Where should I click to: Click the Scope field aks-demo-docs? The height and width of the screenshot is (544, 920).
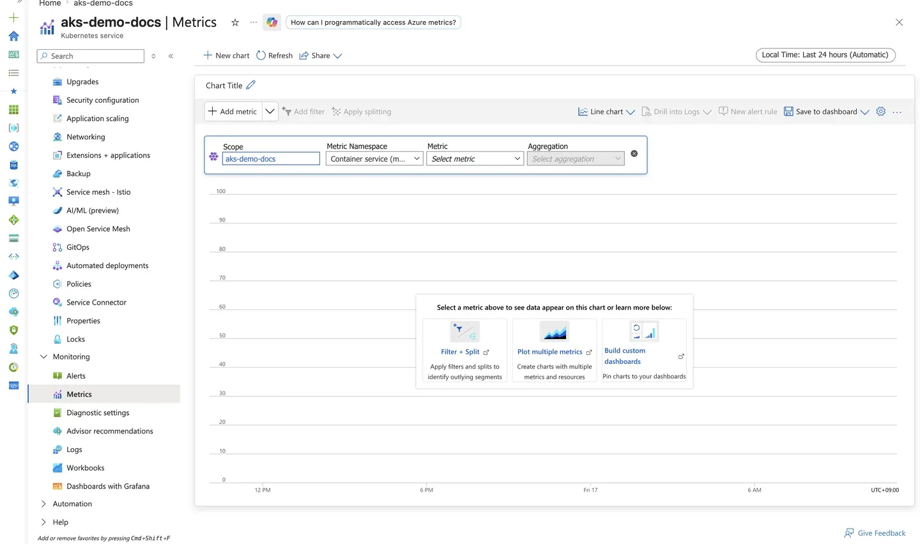click(x=271, y=159)
